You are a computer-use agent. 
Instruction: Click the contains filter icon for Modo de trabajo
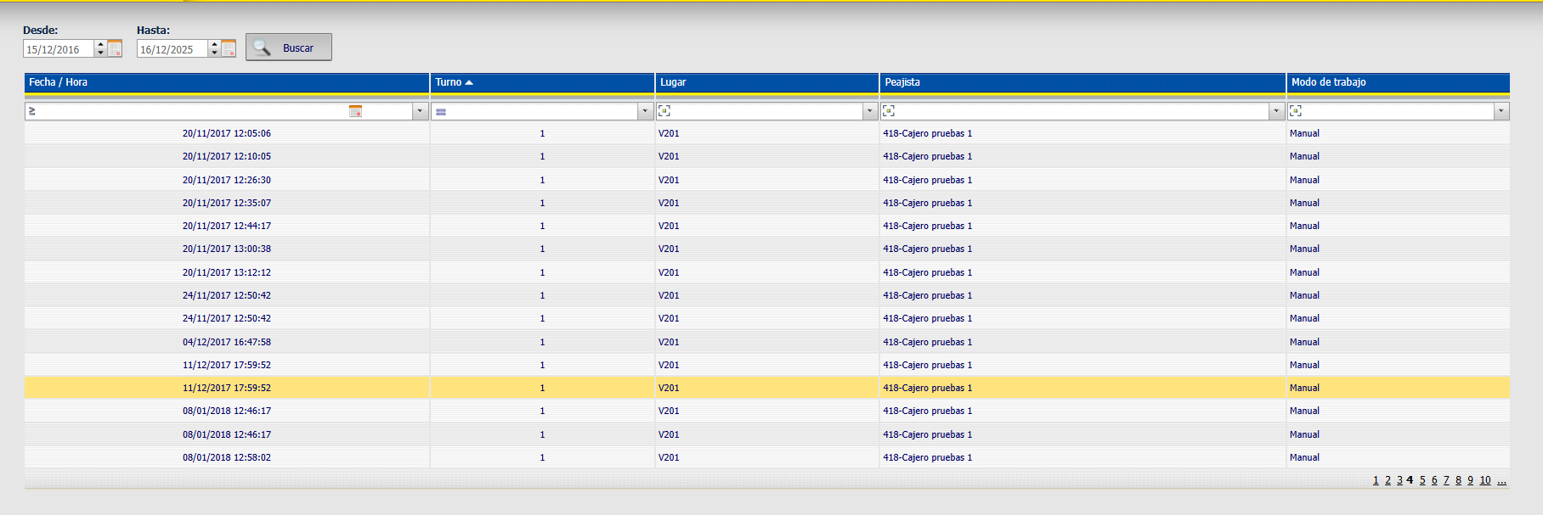(1296, 111)
